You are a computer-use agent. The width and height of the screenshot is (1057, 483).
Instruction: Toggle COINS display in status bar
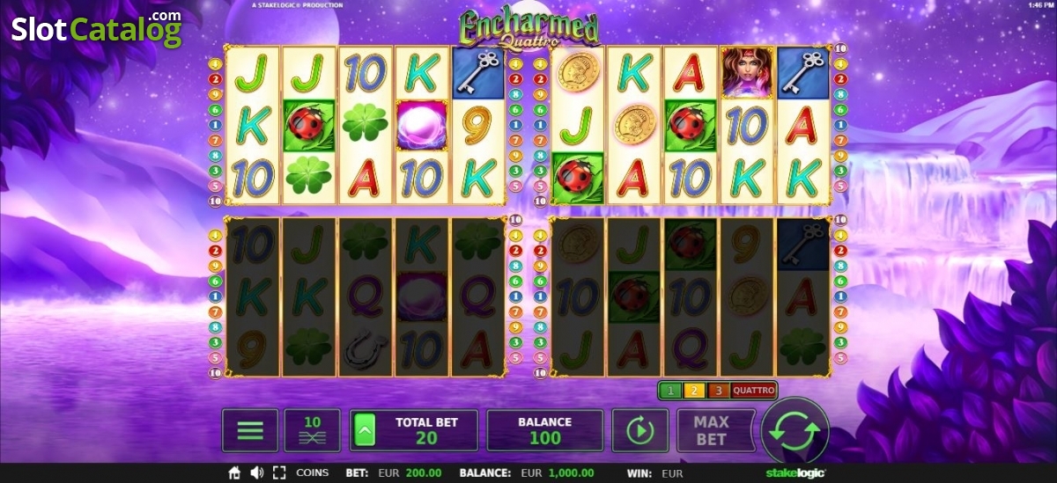[312, 473]
